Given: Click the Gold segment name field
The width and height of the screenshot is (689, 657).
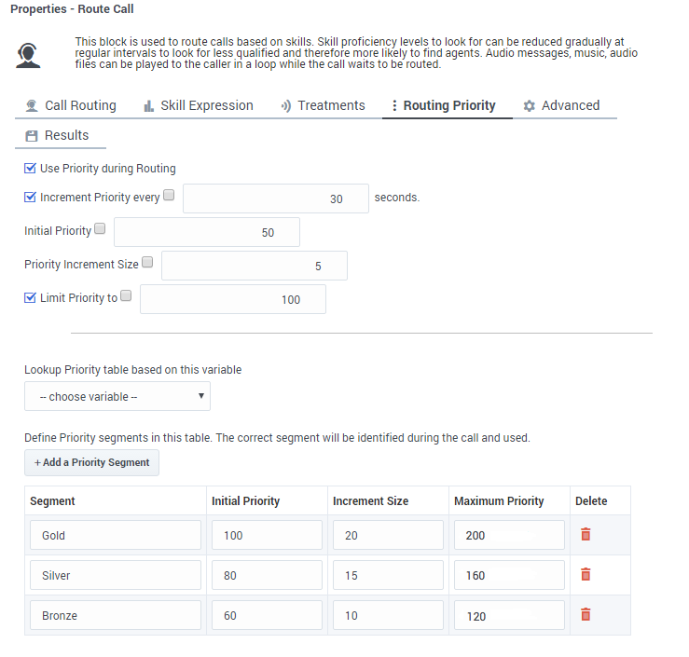Looking at the screenshot, I should (x=116, y=536).
